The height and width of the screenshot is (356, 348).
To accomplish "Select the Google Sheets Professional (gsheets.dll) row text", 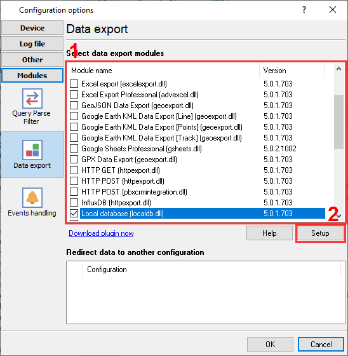I will [x=142, y=149].
